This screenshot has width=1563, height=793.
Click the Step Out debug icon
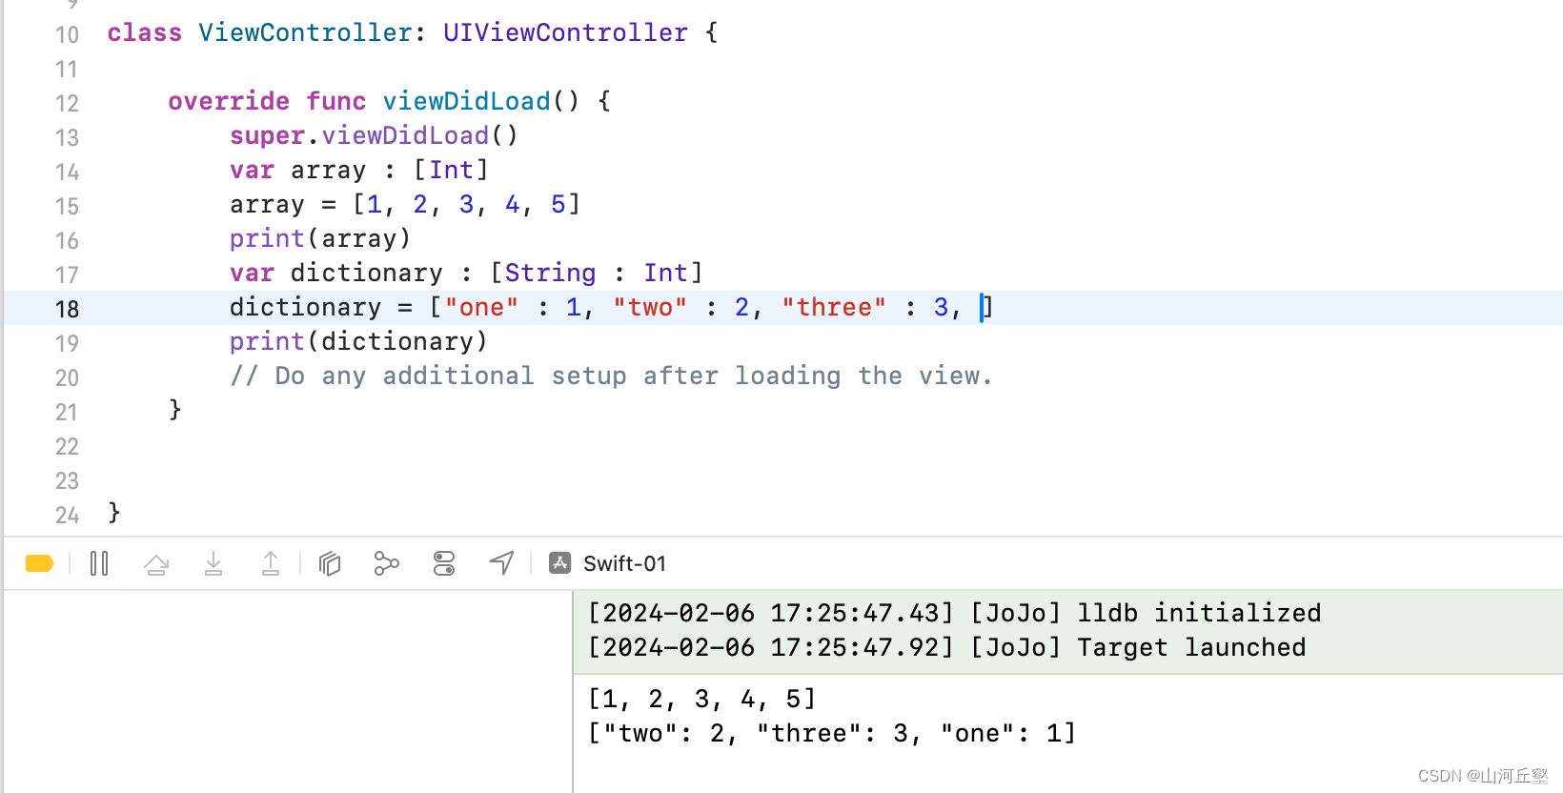coord(271,563)
